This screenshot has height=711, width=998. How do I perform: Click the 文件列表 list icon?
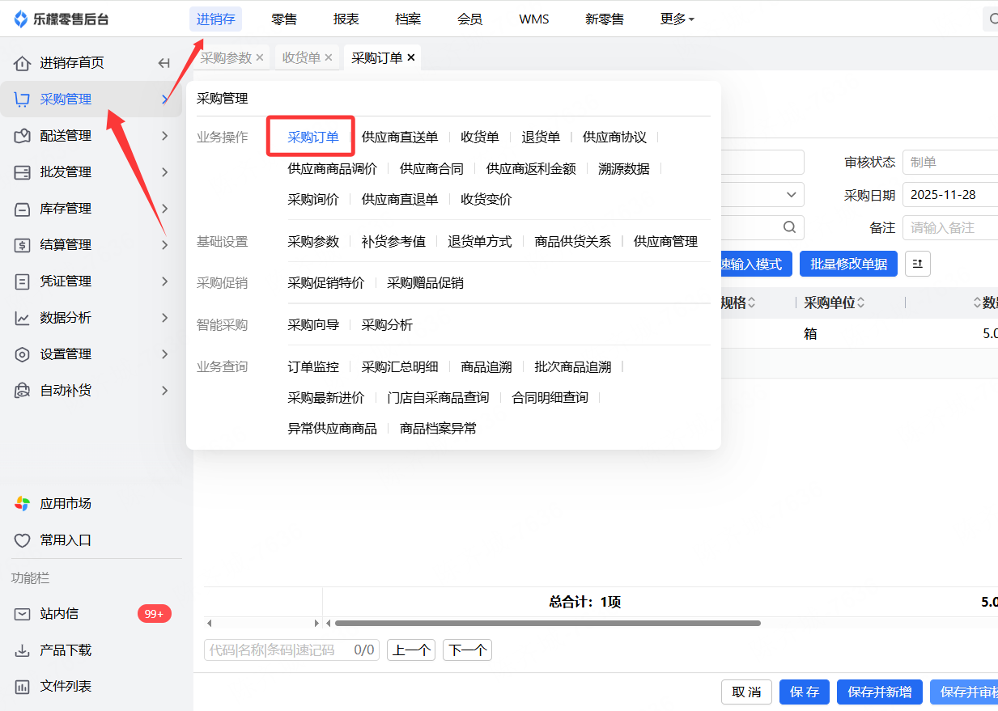(23, 687)
